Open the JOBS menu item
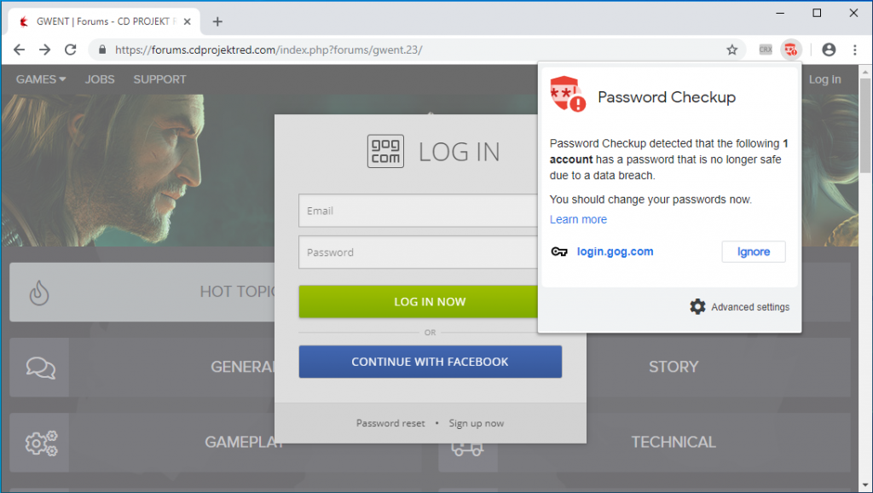 [100, 79]
